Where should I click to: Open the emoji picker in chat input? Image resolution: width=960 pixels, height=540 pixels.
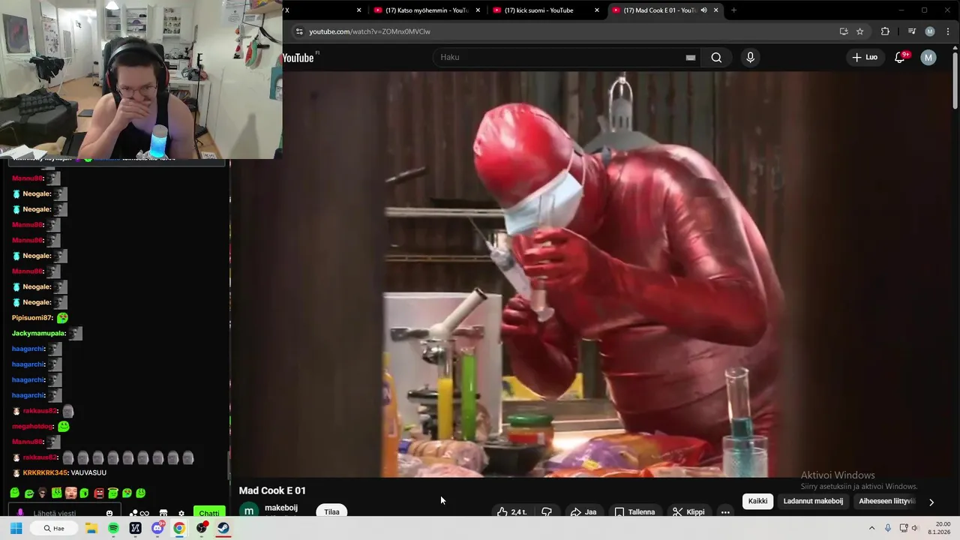109,513
